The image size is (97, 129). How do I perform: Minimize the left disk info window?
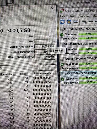coord(32,8)
